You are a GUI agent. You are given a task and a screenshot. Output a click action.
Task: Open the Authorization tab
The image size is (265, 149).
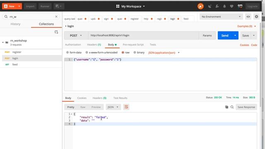[x=73, y=45]
